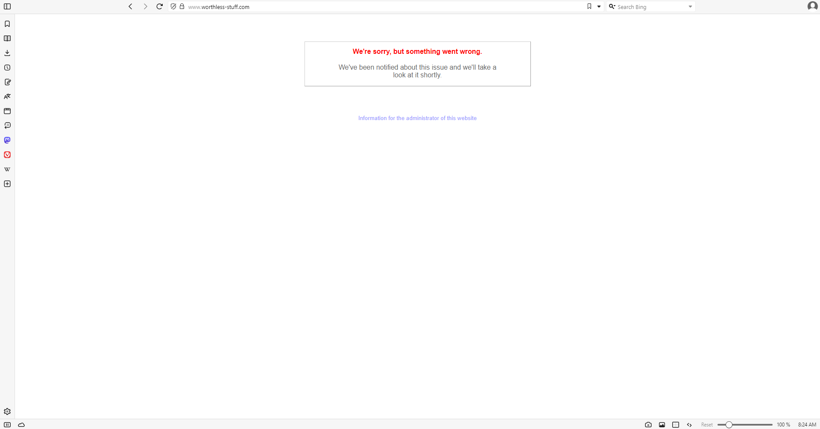Open tracker and ad blocker shield
The image size is (820, 429).
[173, 6]
